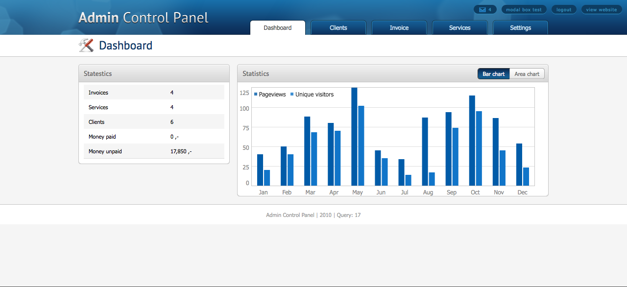The width and height of the screenshot is (627, 287).
Task: Click the Admin Control Panel title
Action: (144, 18)
